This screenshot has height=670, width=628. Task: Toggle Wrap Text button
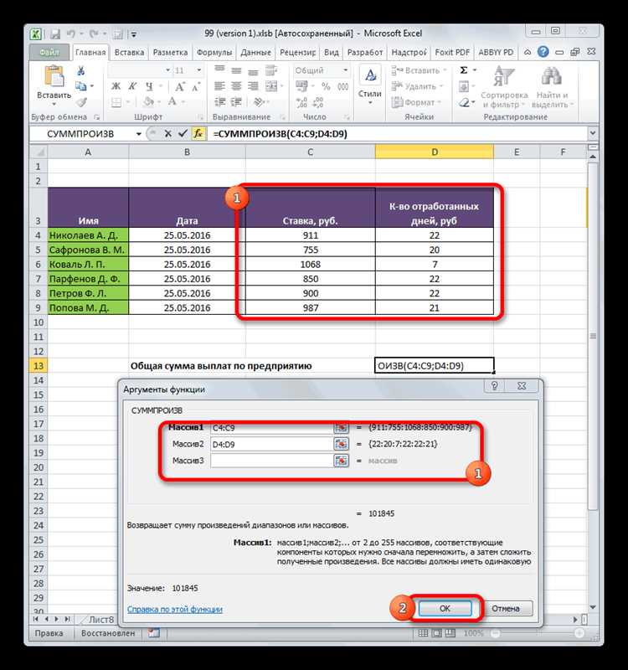(270, 70)
